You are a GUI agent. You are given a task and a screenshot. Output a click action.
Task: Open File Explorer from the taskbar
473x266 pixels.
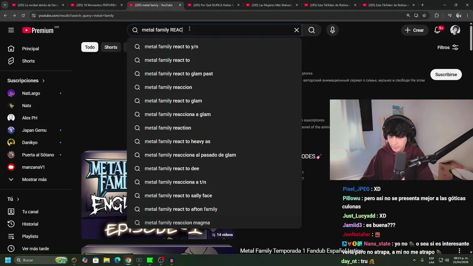click(107, 260)
